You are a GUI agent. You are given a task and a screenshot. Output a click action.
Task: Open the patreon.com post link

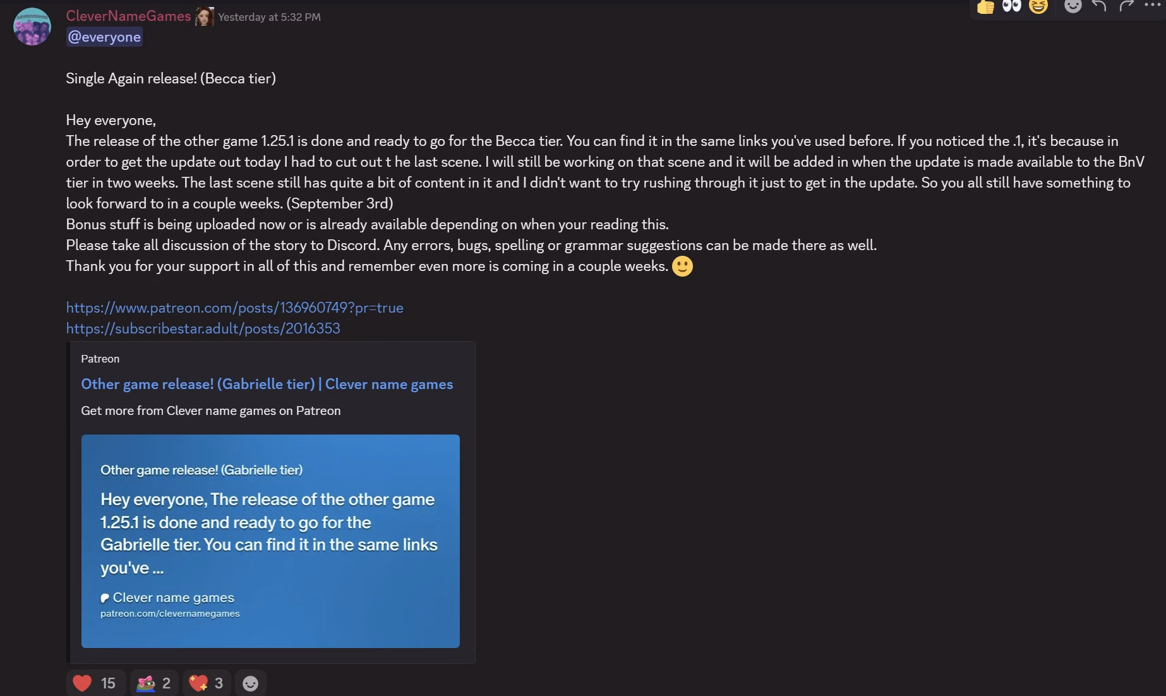coord(234,308)
